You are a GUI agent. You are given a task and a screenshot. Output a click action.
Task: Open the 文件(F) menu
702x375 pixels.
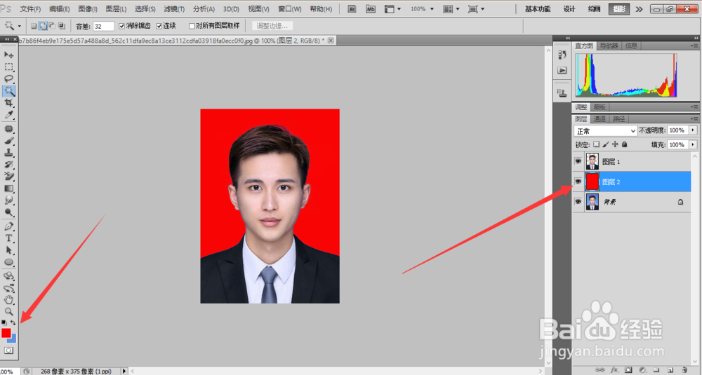coord(30,9)
